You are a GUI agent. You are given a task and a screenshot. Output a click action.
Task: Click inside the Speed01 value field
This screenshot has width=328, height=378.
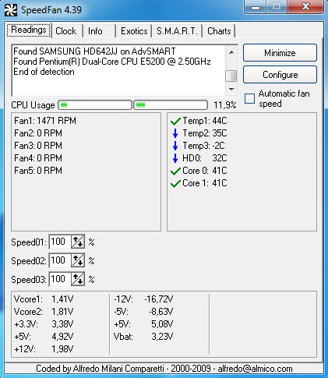[x=60, y=242]
